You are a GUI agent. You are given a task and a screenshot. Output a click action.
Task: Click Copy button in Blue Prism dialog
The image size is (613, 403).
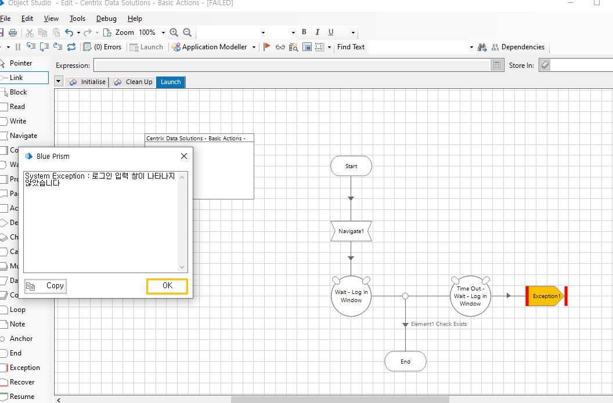(x=45, y=286)
